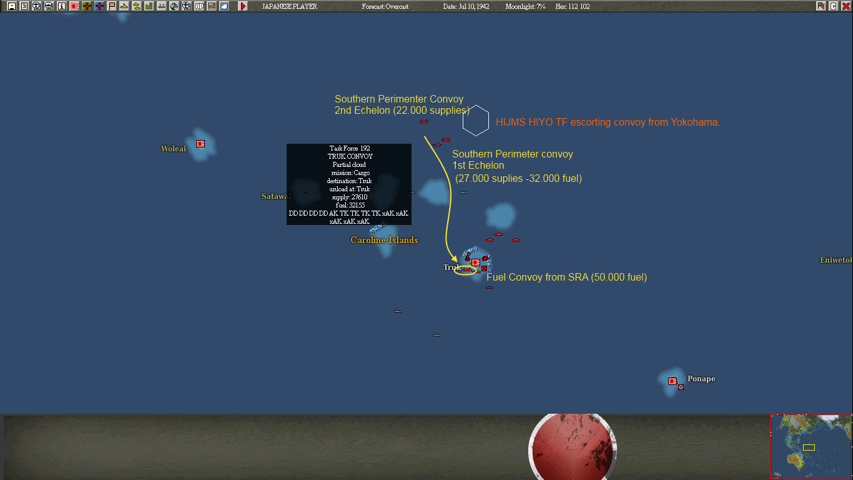
Task: Show the weather cloud toolbar icon
Action: coord(224,6)
